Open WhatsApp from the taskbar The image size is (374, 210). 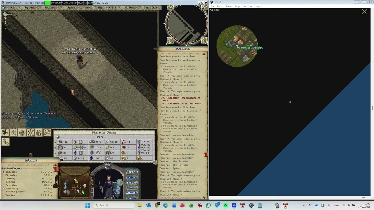click(208, 205)
